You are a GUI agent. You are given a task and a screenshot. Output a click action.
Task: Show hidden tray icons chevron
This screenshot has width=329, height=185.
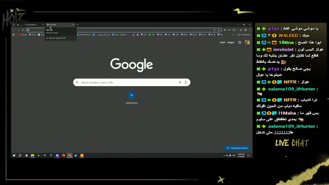pyautogui.click(x=224, y=155)
